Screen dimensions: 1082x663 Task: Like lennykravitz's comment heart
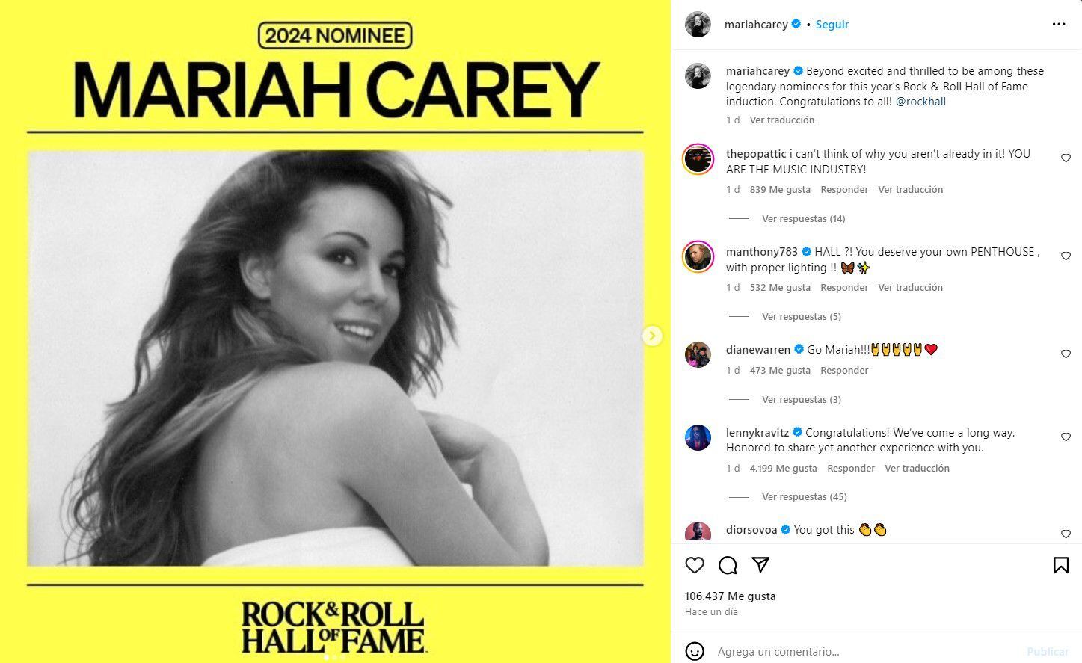click(1066, 437)
